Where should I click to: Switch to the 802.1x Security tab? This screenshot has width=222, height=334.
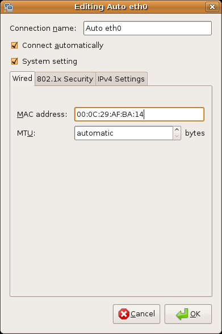click(65, 79)
